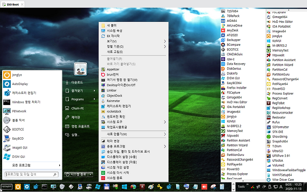The image size is (307, 192).
Task: Toggle WindowexeTaskbarToggle in the program list
Action: (x=286, y=170)
